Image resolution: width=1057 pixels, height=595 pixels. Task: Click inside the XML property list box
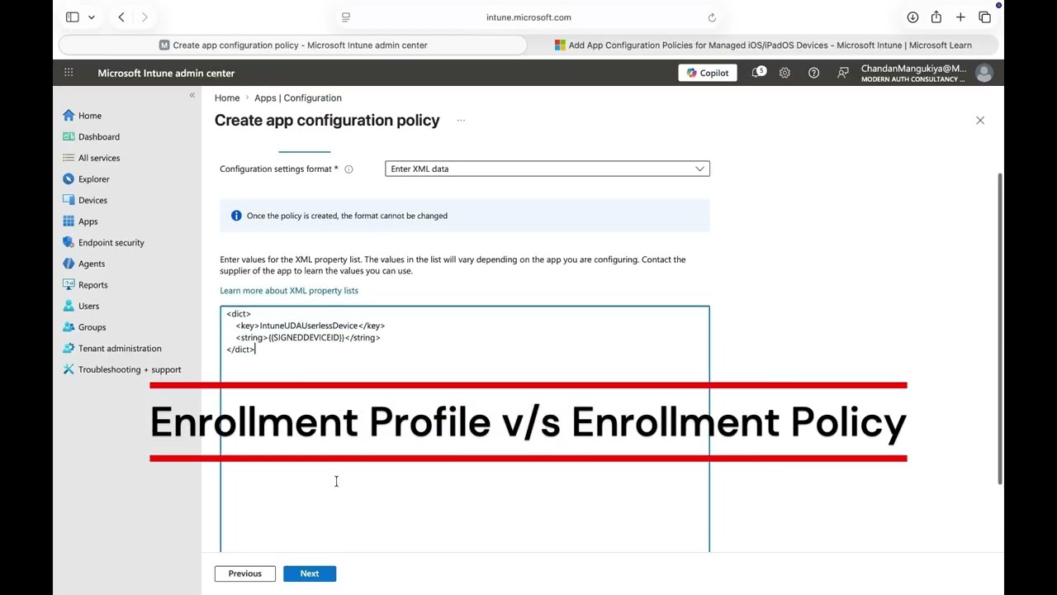(x=464, y=429)
